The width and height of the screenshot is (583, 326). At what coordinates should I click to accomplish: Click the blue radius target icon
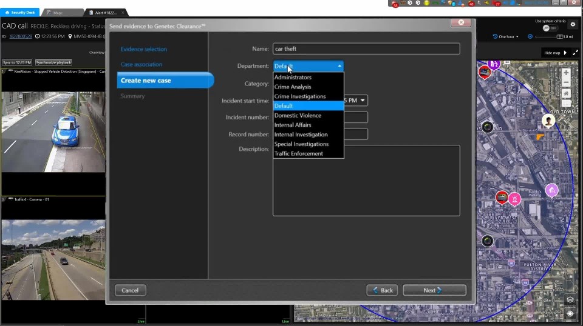pyautogui.click(x=530, y=37)
